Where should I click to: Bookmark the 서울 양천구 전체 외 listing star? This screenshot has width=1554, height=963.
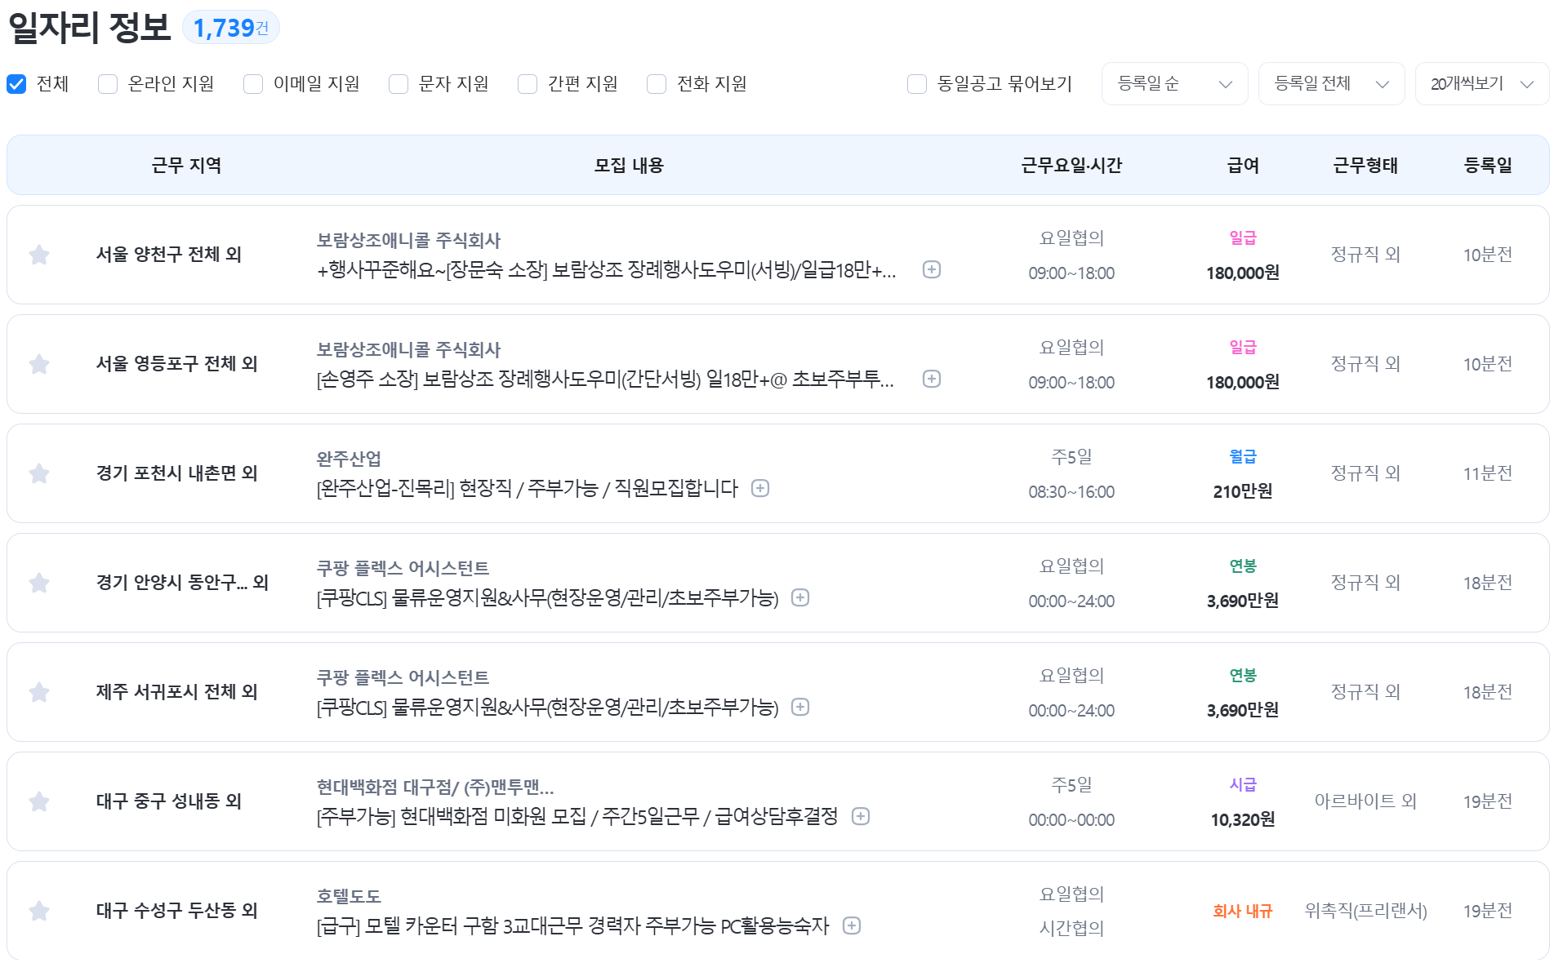pos(39,255)
